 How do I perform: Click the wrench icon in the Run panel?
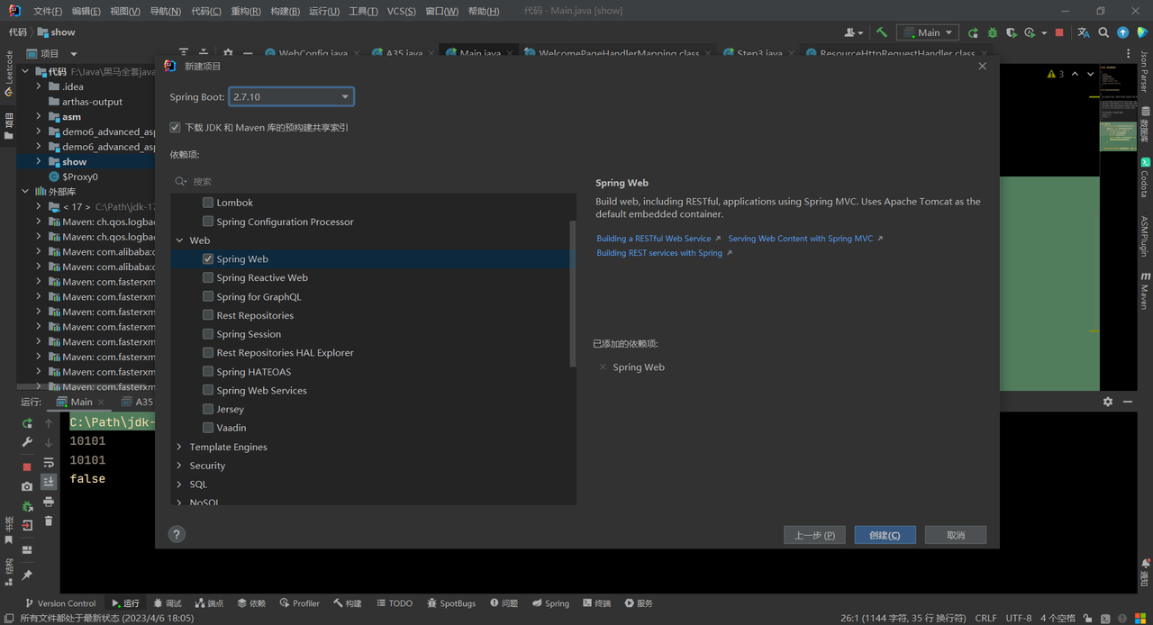[x=27, y=442]
